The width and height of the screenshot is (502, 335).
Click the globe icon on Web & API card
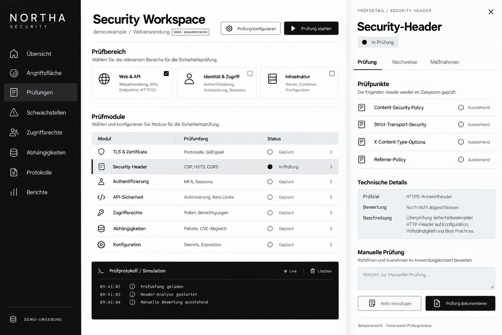[104, 79]
